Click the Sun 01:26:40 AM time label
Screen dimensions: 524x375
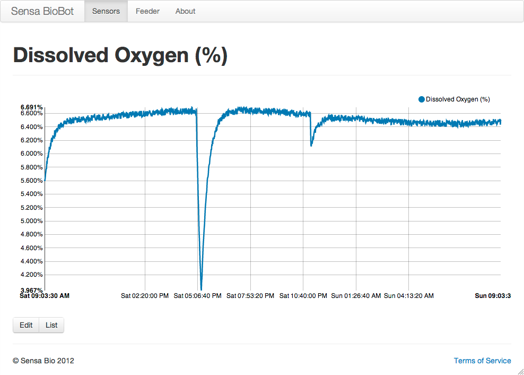356,296
